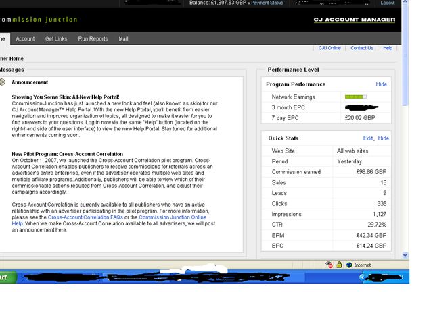Click the Payment Status link
433x324 pixels.
[x=267, y=3]
